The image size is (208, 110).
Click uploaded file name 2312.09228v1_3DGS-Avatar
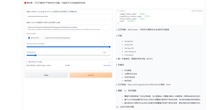39,65
